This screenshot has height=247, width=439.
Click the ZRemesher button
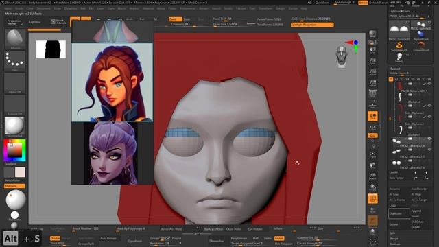point(217,241)
